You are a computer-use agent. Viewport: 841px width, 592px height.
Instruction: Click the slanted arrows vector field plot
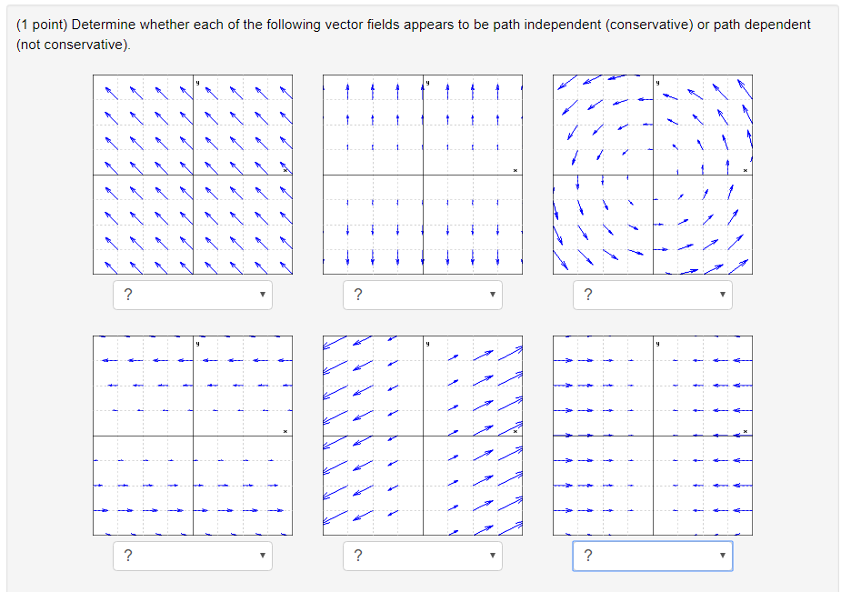tap(423, 436)
